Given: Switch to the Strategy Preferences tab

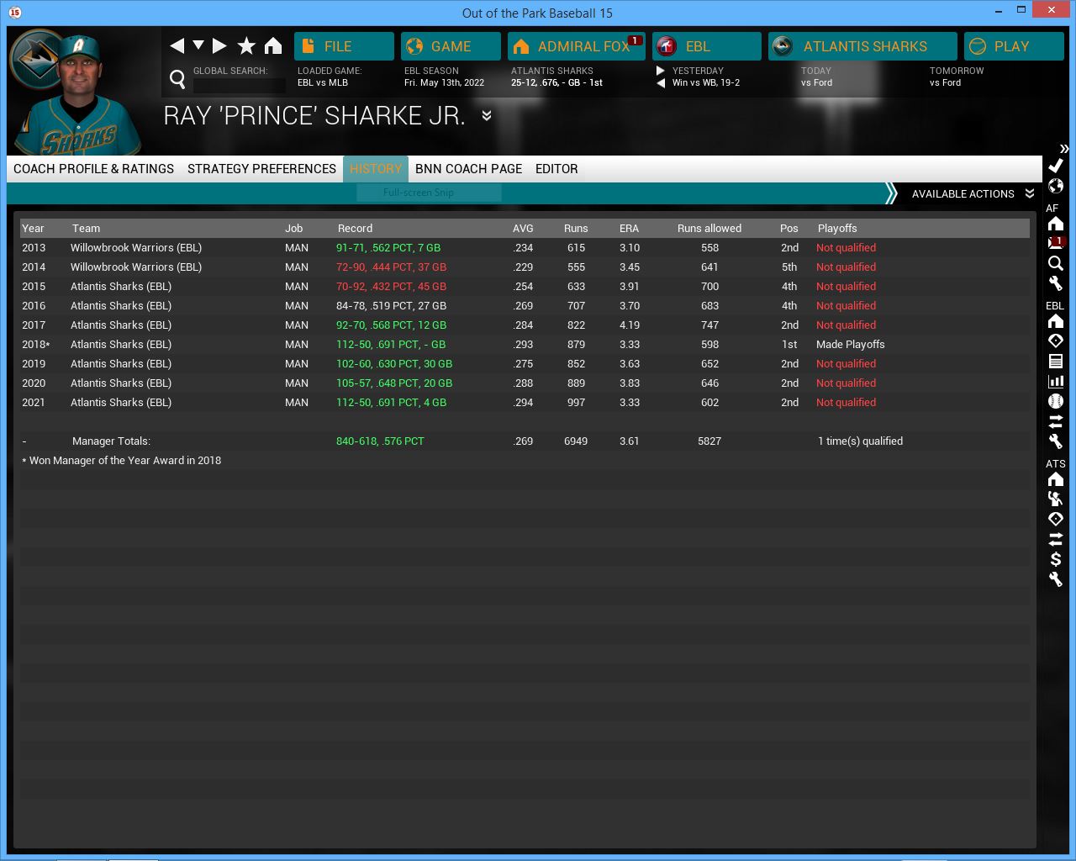Looking at the screenshot, I should (261, 169).
